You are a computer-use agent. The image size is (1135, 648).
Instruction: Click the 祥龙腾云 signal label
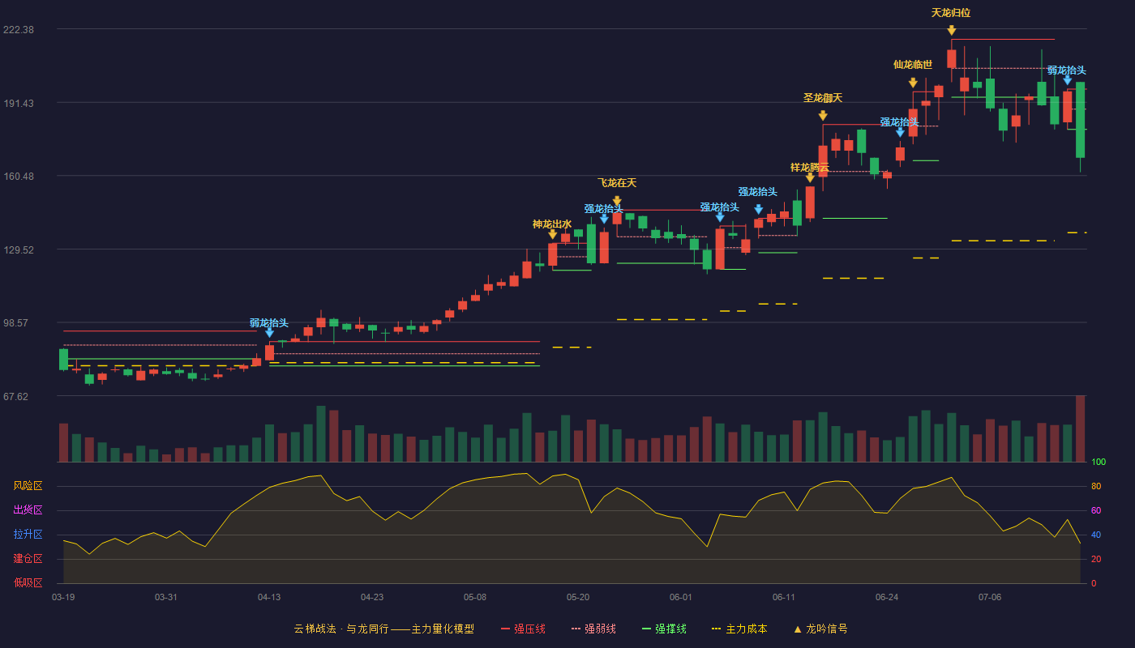810,168
